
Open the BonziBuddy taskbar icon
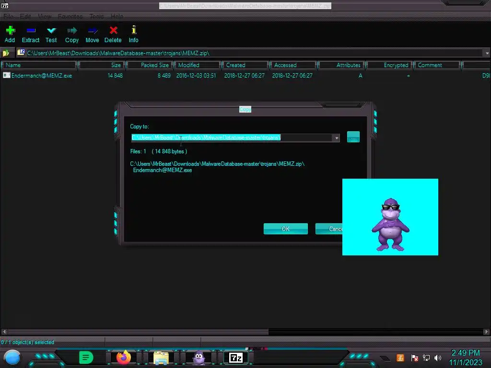coord(199,358)
